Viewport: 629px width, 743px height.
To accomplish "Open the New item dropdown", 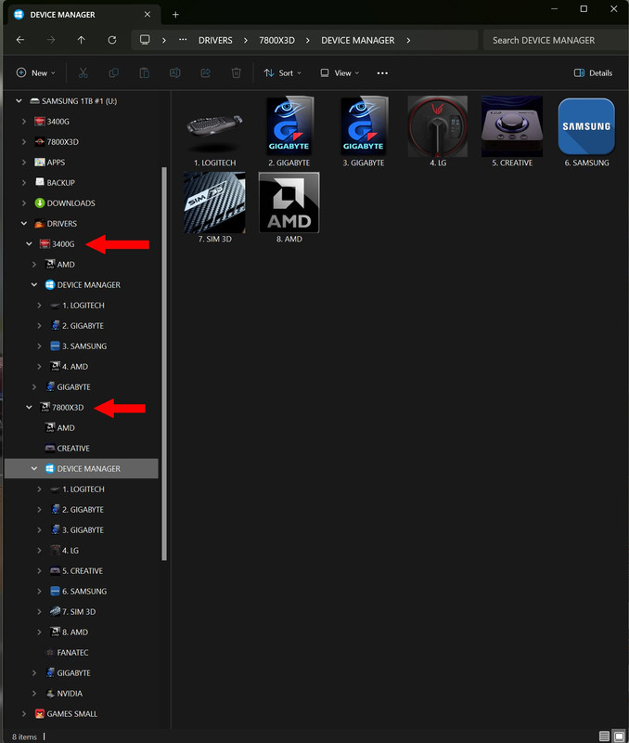I will coord(36,73).
